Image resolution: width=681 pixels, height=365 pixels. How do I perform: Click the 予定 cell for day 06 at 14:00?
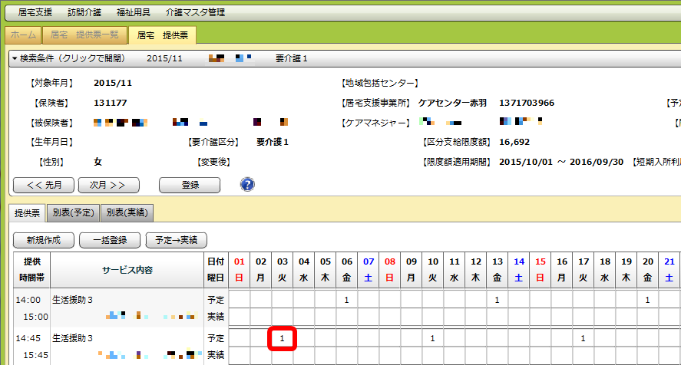pyautogui.click(x=347, y=299)
